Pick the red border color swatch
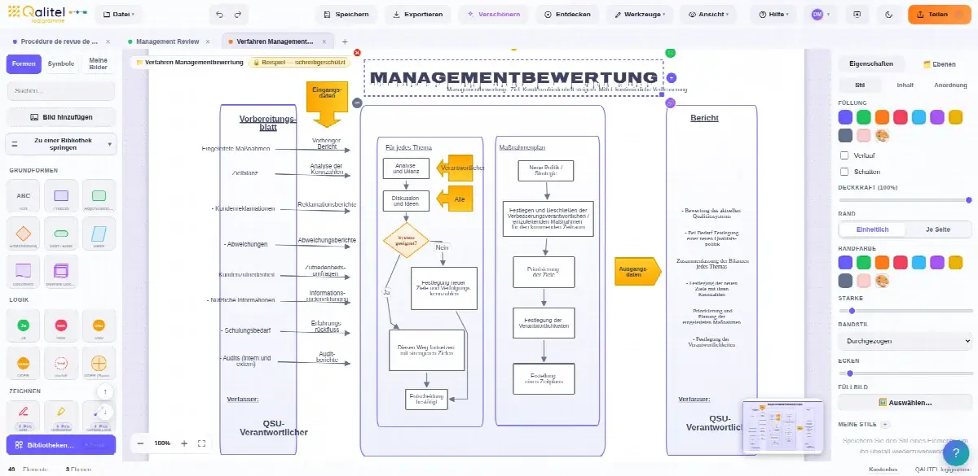Viewport: 978px width, 476px height. point(901,262)
